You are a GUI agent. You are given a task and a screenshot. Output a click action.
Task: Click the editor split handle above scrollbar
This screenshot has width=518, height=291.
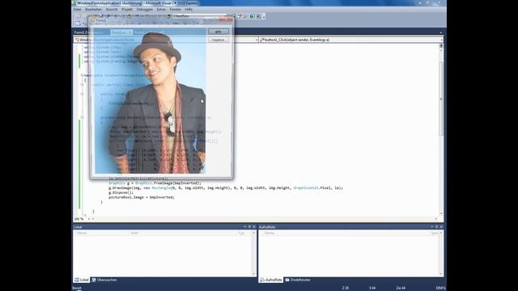441,46
